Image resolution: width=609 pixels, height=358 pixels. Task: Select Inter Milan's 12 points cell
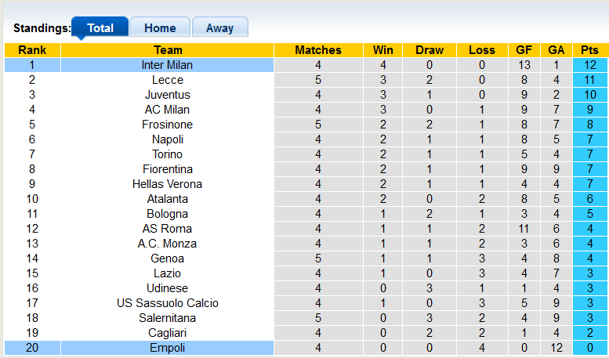pos(590,65)
